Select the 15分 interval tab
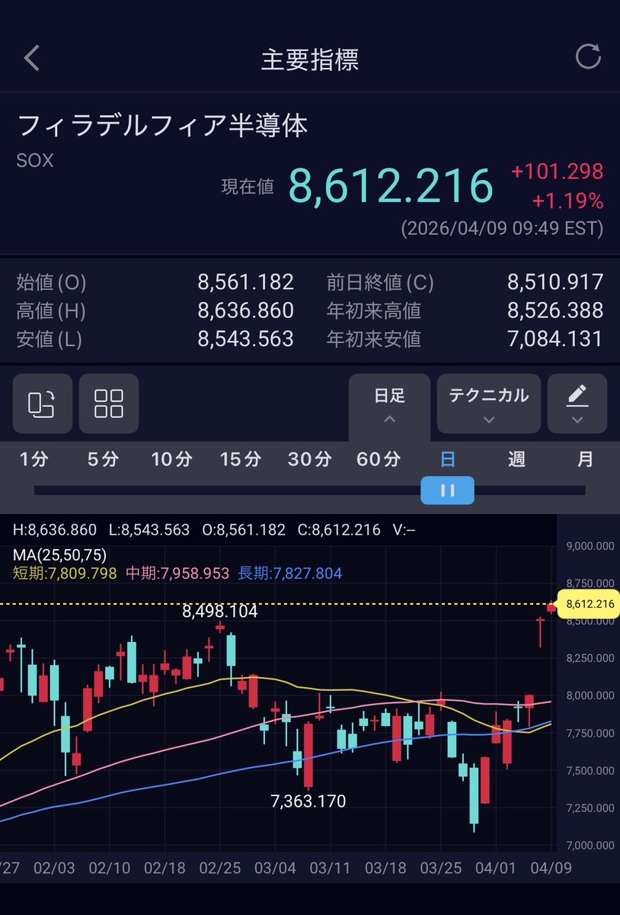Image resolution: width=620 pixels, height=915 pixels. [x=241, y=459]
